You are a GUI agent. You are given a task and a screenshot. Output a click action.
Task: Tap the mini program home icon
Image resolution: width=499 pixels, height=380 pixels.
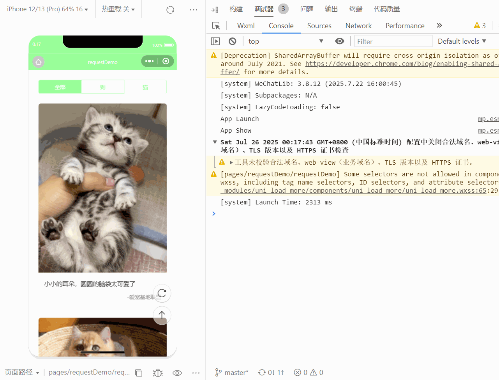click(x=38, y=62)
